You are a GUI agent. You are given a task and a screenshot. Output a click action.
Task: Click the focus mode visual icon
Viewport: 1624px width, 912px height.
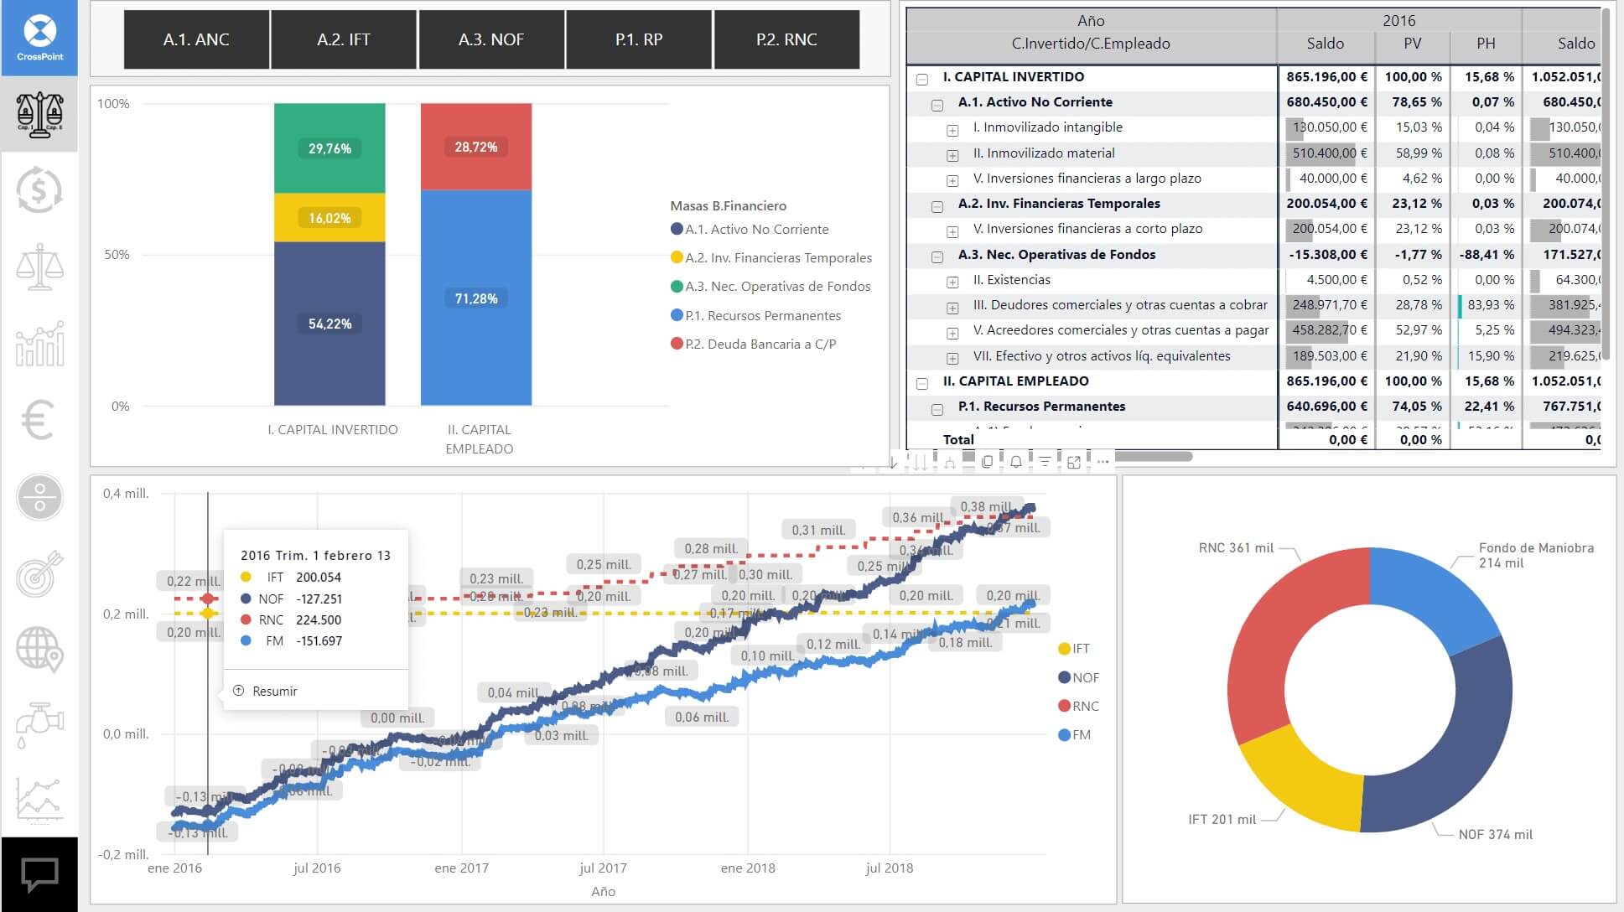[1074, 461]
